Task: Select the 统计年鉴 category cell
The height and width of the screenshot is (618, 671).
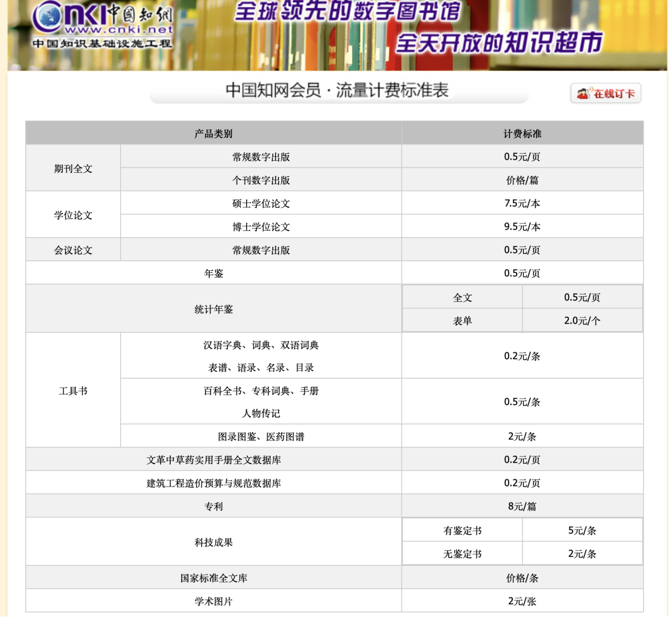Action: pos(214,309)
